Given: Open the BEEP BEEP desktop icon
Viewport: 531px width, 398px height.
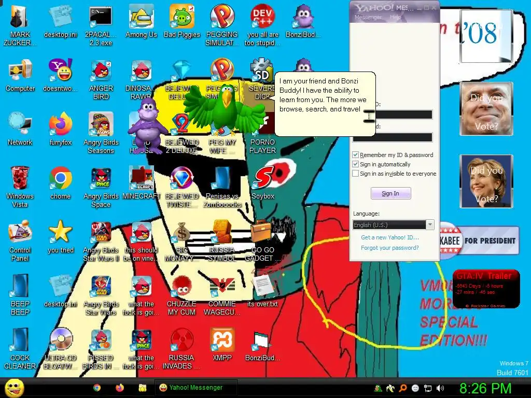Looking at the screenshot, I should [x=20, y=294].
